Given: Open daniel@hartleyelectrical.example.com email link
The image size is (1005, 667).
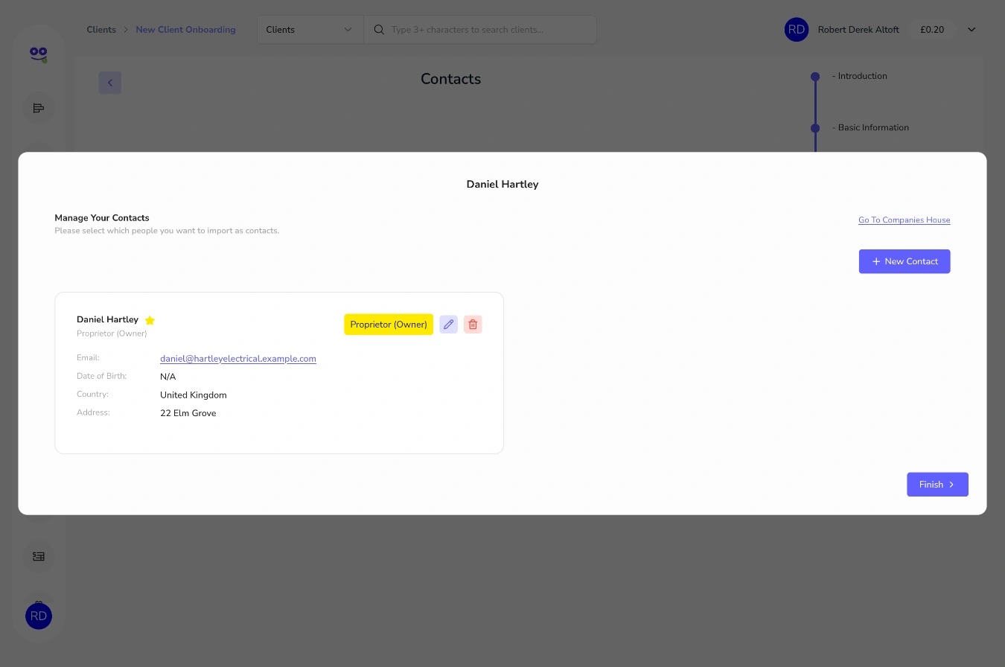Looking at the screenshot, I should (238, 359).
